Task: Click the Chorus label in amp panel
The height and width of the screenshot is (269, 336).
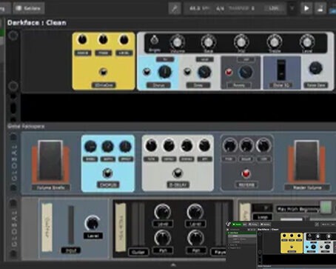Action: [x=158, y=85]
